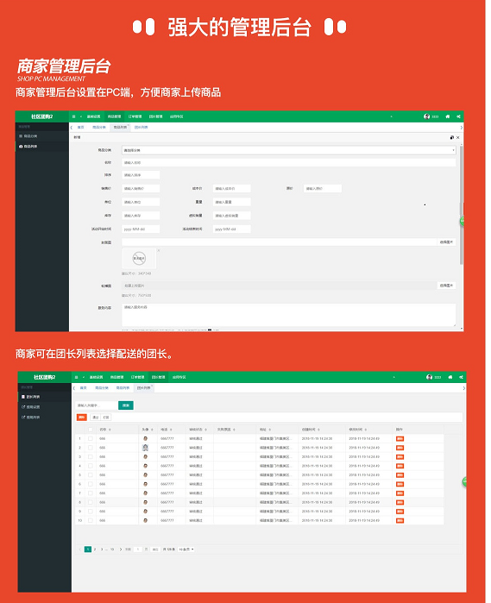The image size is (491, 603).
Task: Open the rows-per-page dropdown in the pagination bar
Action: tap(186, 550)
